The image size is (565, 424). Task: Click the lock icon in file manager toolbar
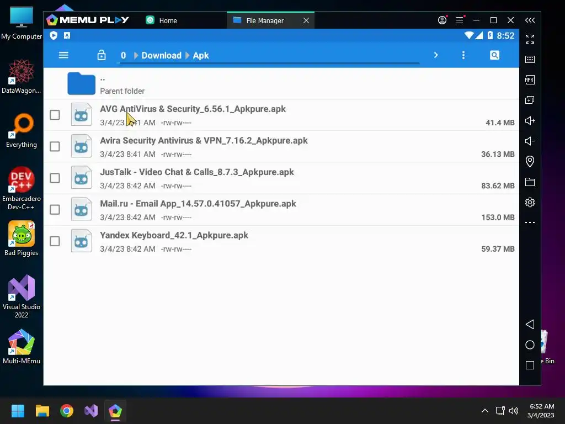tap(102, 55)
